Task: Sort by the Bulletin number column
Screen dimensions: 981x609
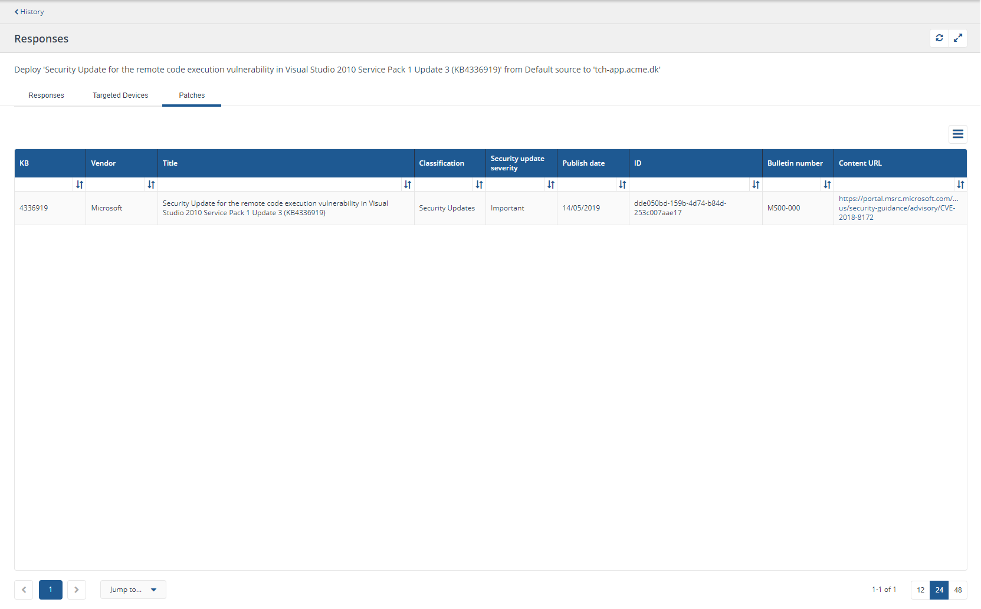Action: pos(827,185)
